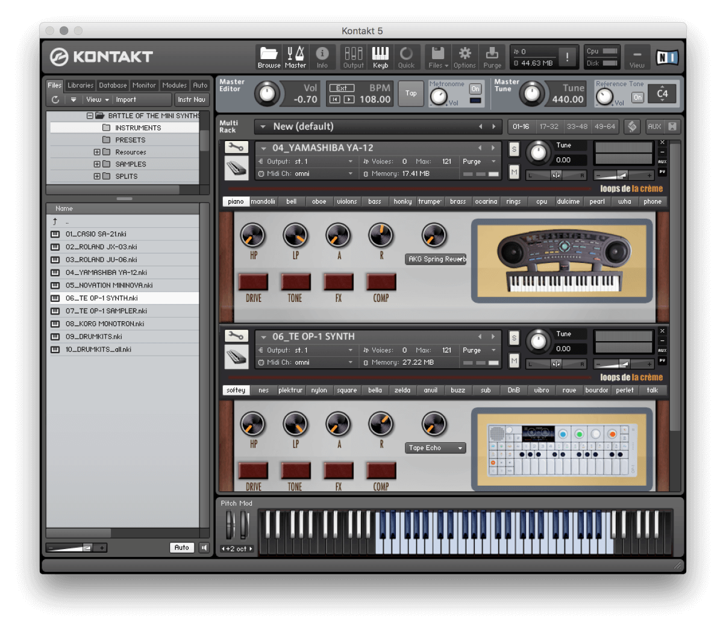This screenshot has height=631, width=726.
Task: Click the View minimize icon in the toolbar
Action: 637,57
